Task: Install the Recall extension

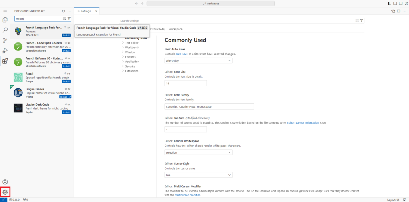Action: coord(66,82)
